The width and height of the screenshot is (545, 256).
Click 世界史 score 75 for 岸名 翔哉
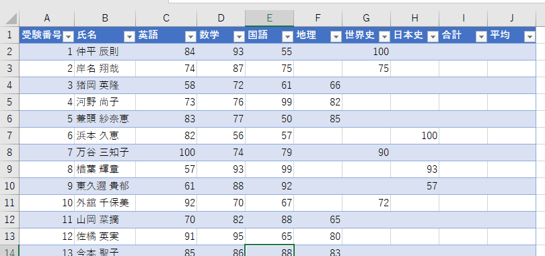point(366,69)
